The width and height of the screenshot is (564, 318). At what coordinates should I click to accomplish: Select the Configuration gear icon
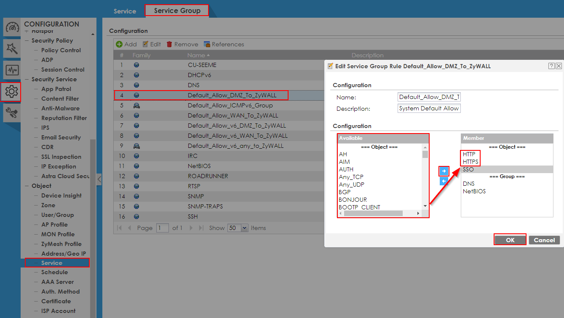pos(11,91)
